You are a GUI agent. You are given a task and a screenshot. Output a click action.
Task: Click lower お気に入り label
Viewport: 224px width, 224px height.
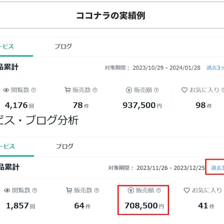207,190
